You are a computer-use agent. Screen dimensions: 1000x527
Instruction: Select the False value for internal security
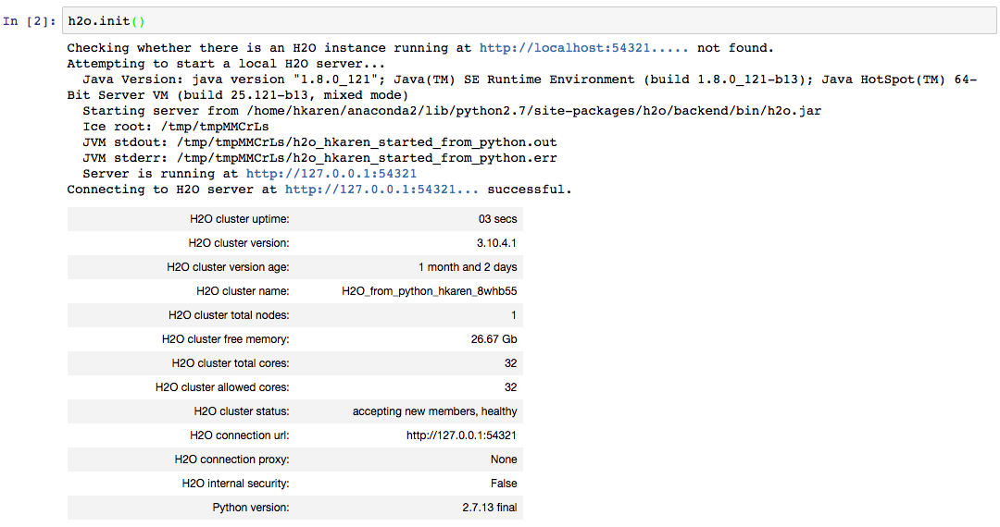click(x=504, y=484)
